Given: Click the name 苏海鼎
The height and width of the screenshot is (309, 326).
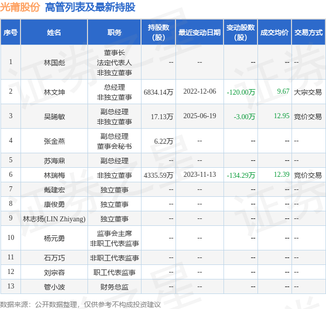Looking at the screenshot, I should [x=54, y=161].
